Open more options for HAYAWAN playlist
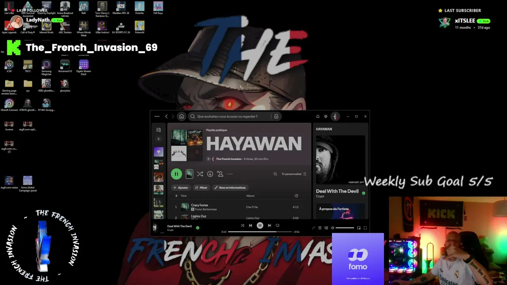The width and height of the screenshot is (507, 285). [230, 174]
